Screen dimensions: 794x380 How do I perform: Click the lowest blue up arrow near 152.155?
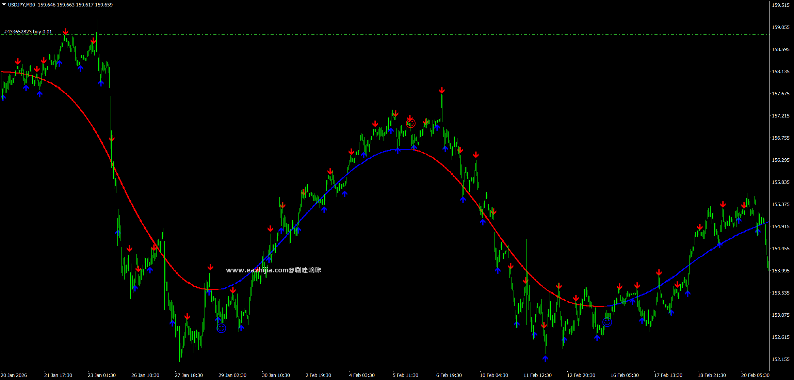click(546, 359)
